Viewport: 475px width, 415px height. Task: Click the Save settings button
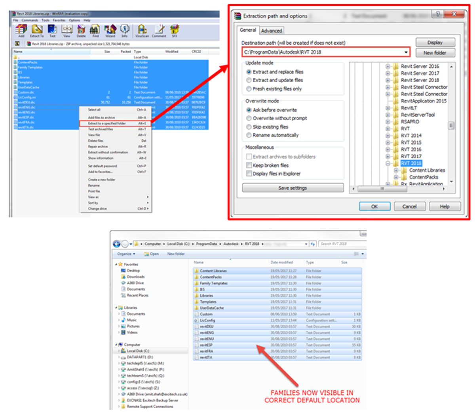[293, 188]
